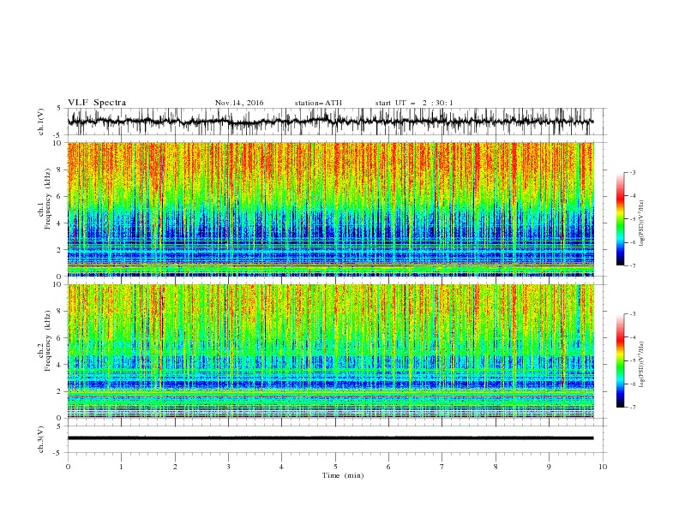Click the ch.2 spectrogram panel
Viewport: 679px width, 524px height.
tap(331, 351)
